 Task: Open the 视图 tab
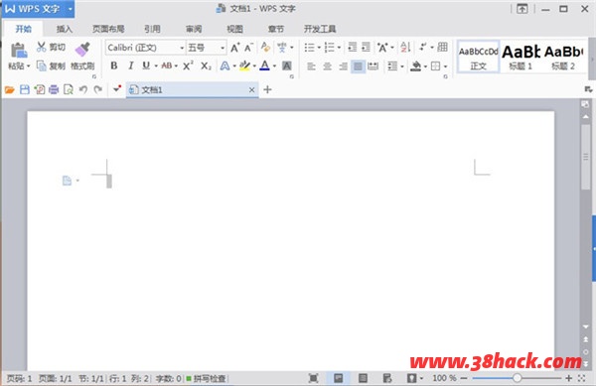click(234, 29)
